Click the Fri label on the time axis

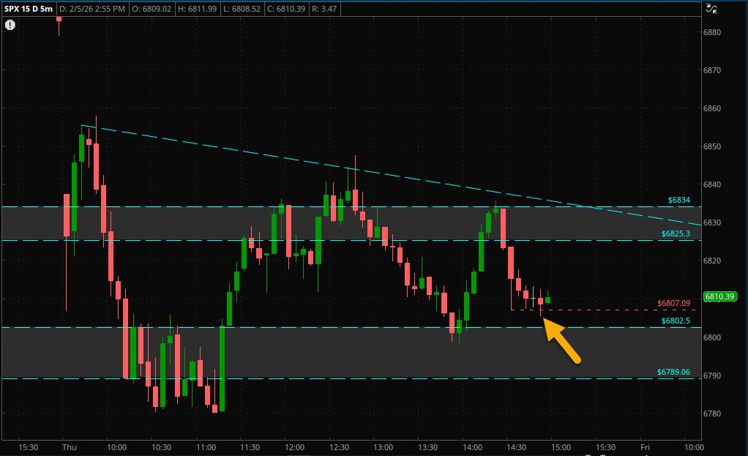coord(645,447)
